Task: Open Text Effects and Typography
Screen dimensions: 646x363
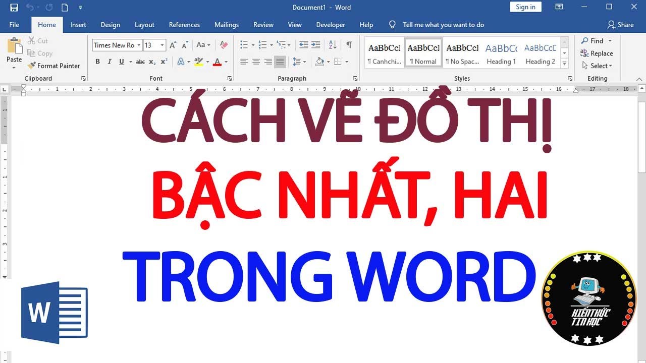Action: (181, 62)
